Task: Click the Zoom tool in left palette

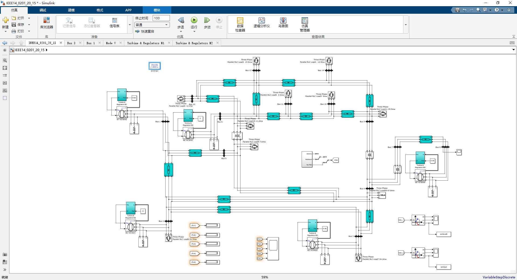Action: 5,60
